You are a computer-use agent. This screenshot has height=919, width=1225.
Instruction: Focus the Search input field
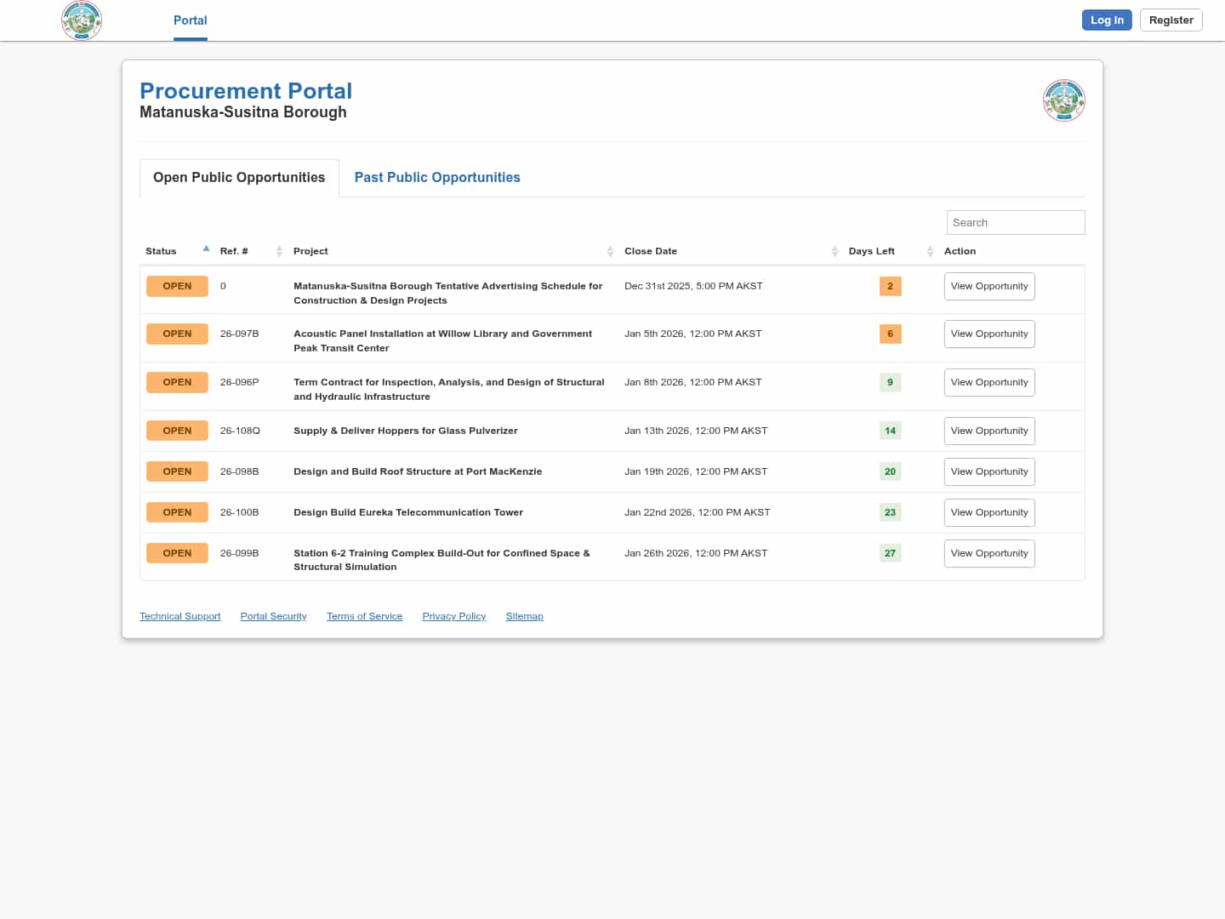point(1015,222)
